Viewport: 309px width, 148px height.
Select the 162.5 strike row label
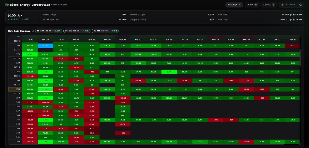pyautogui.click(x=15, y=76)
